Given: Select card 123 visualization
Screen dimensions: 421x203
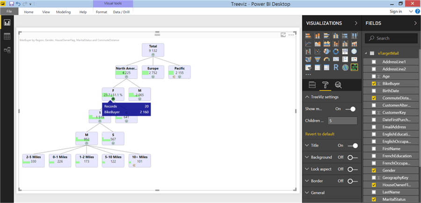Looking at the screenshot, I should click(x=336, y=59).
